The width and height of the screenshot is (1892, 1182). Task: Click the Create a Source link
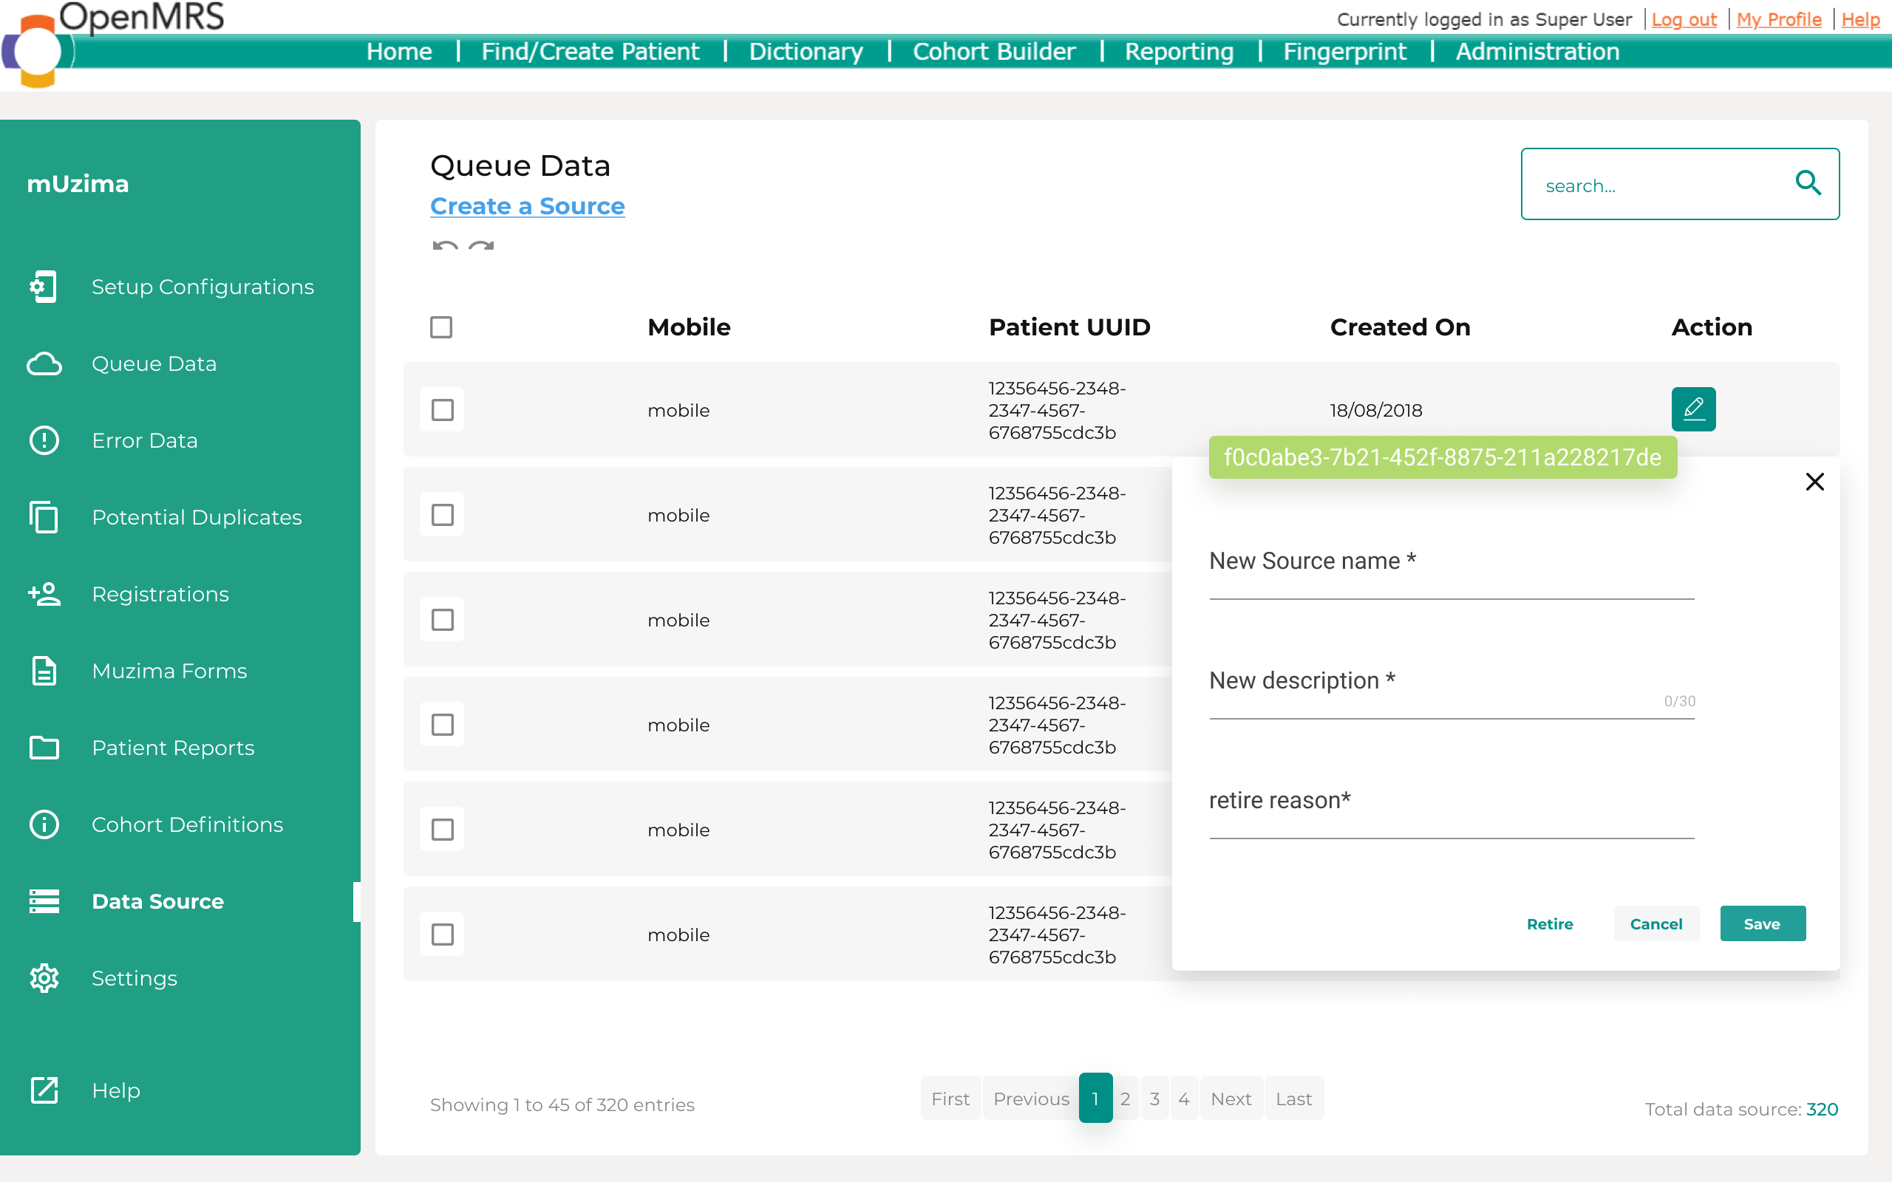tap(528, 205)
